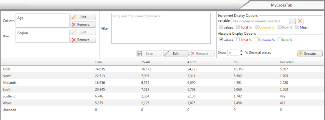Image resolution: width=325 pixels, height=120 pixels.
Task: Click grand total cell 74,635
Action: pos(100,69)
